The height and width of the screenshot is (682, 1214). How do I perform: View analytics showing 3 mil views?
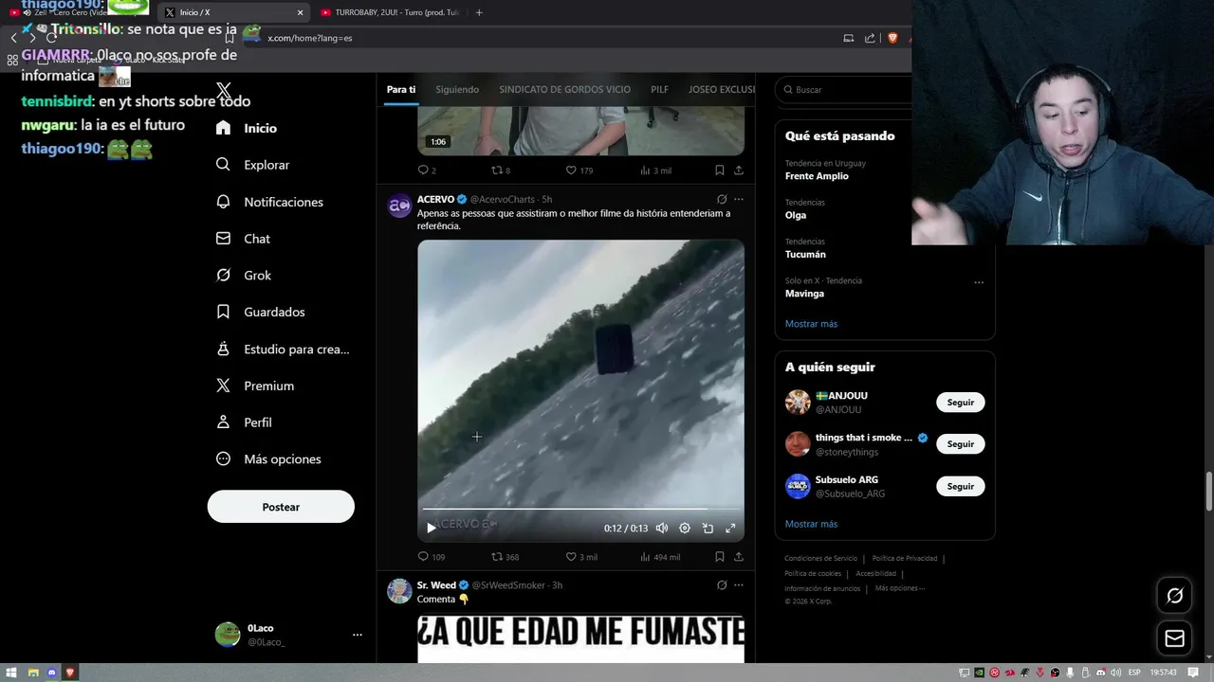pyautogui.click(x=655, y=170)
